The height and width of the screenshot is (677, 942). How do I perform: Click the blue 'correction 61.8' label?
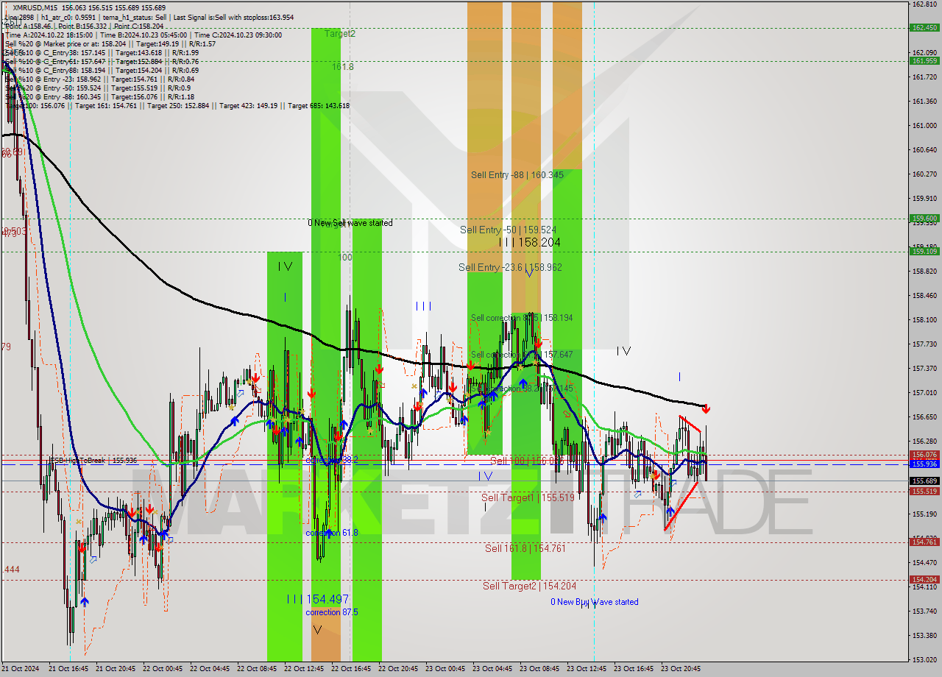click(332, 533)
